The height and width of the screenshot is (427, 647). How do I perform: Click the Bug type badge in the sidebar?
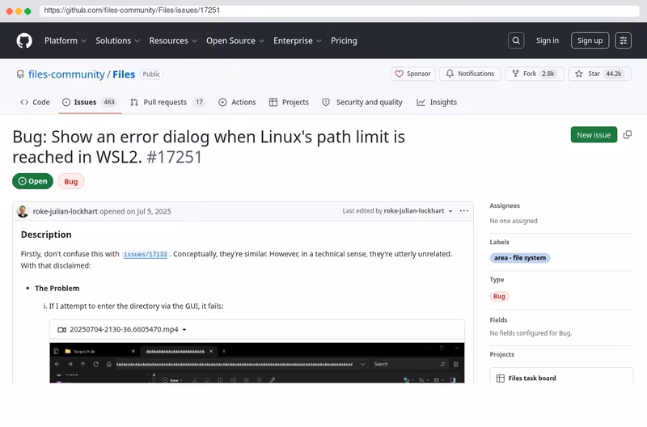[x=499, y=296]
